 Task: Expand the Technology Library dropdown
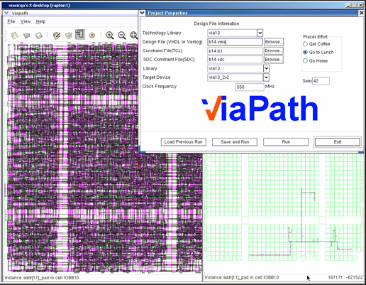[x=260, y=33]
